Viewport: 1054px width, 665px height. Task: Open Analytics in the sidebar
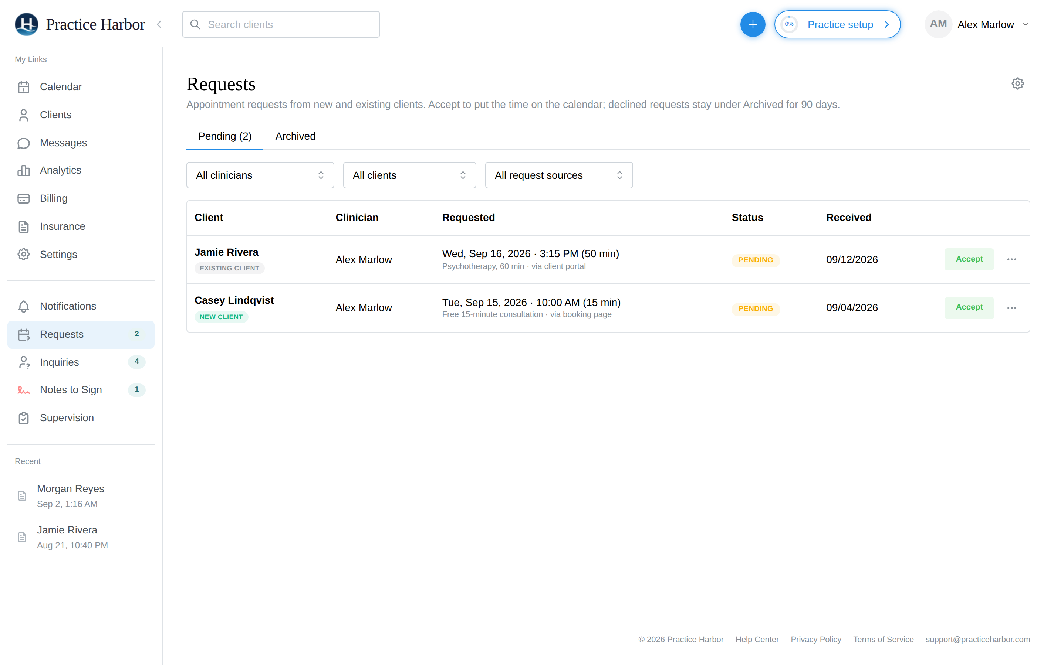click(x=81, y=171)
